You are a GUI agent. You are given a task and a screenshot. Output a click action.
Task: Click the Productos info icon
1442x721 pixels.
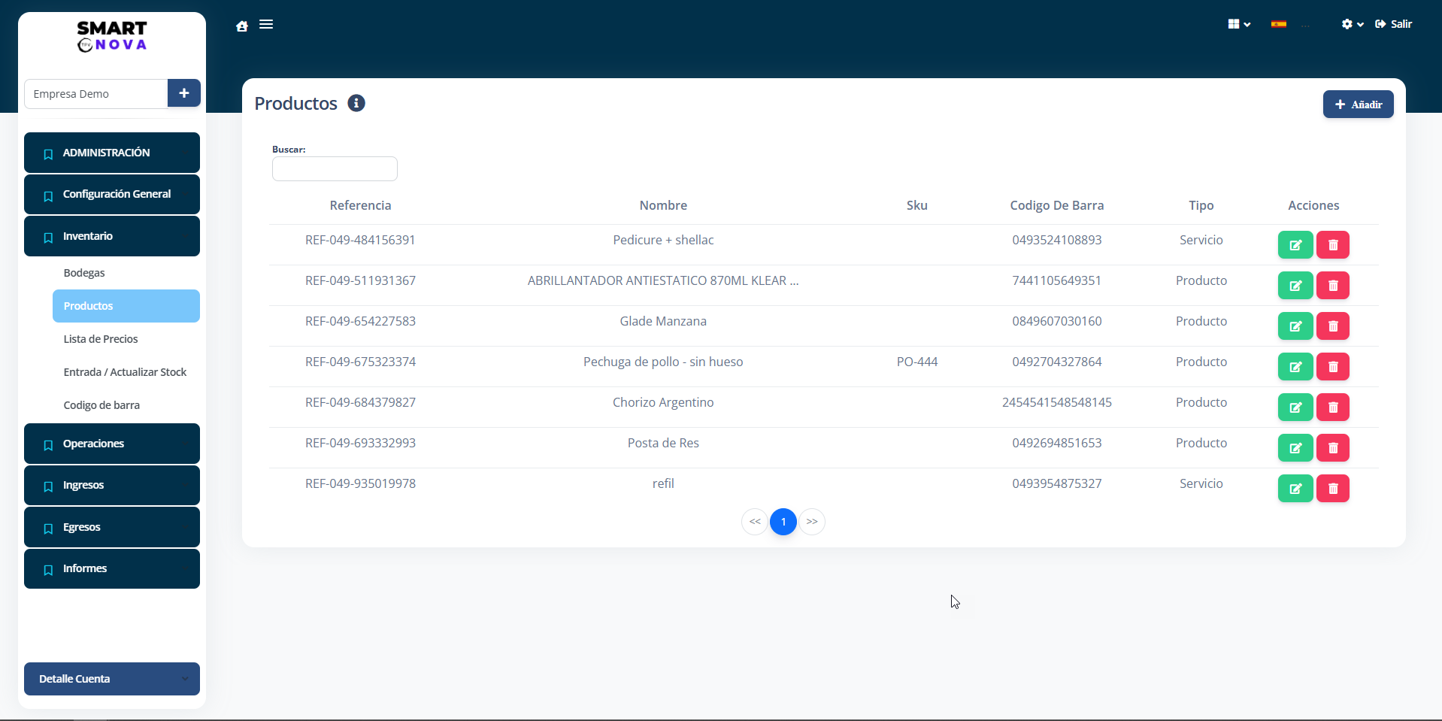tap(356, 103)
